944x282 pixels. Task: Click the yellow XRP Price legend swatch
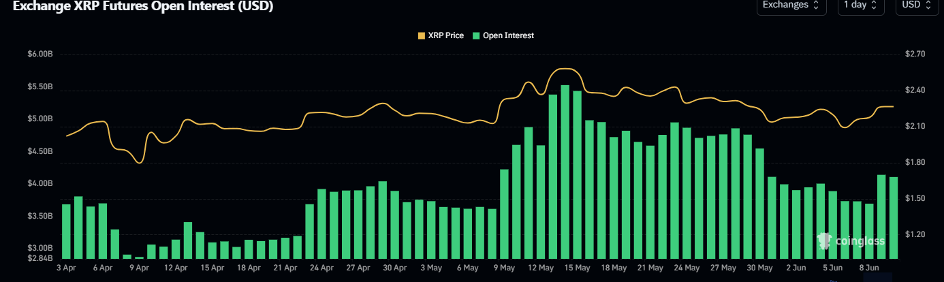422,35
